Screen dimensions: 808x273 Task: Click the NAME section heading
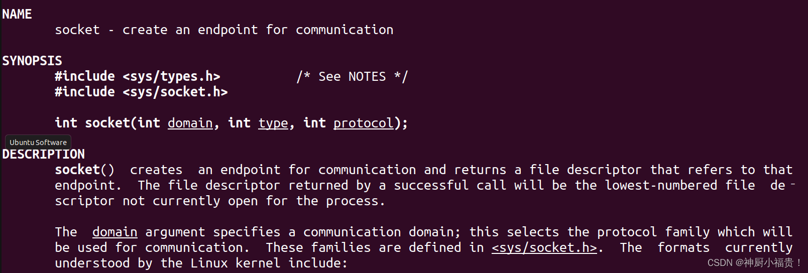coord(17,14)
